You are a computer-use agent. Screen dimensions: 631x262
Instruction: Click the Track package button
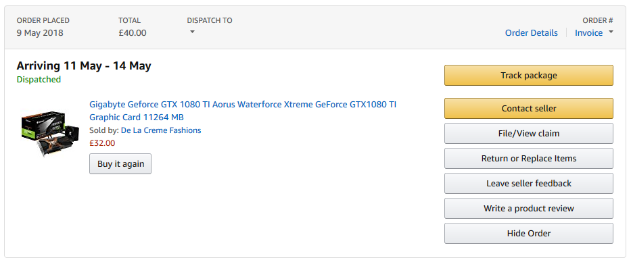[x=529, y=76]
